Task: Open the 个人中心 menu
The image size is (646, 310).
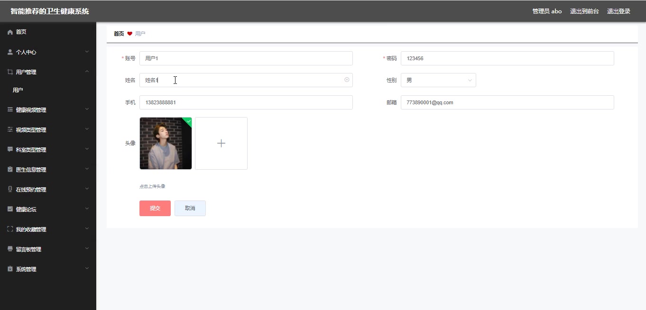Action: click(x=48, y=52)
